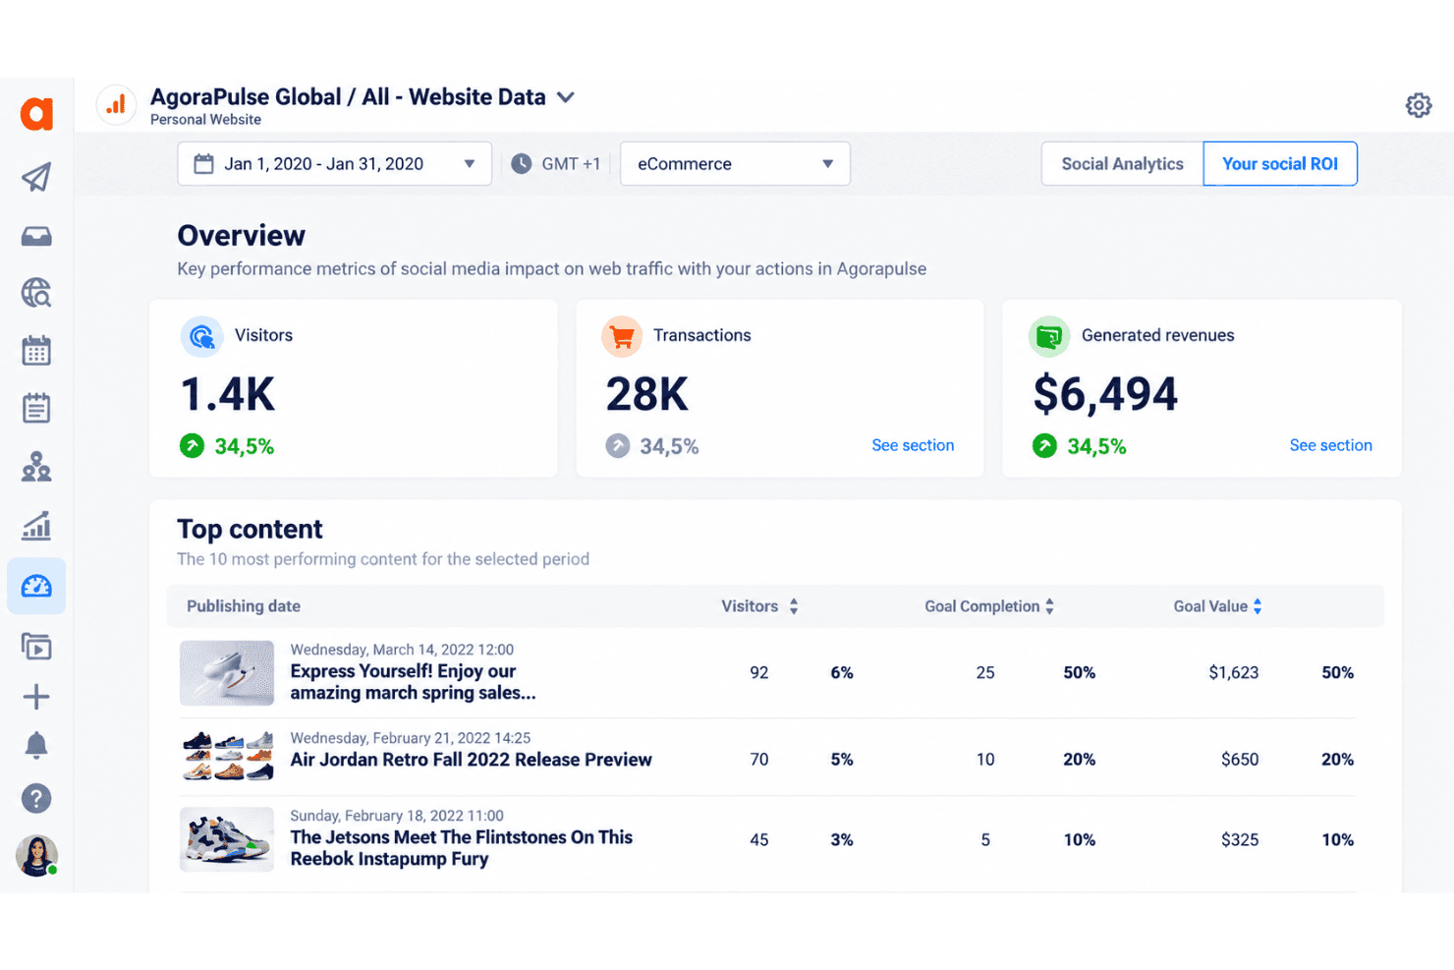Open the eCommerce dropdown
Image resolution: width=1454 pixels, height=970 pixels.
pyautogui.click(x=735, y=164)
